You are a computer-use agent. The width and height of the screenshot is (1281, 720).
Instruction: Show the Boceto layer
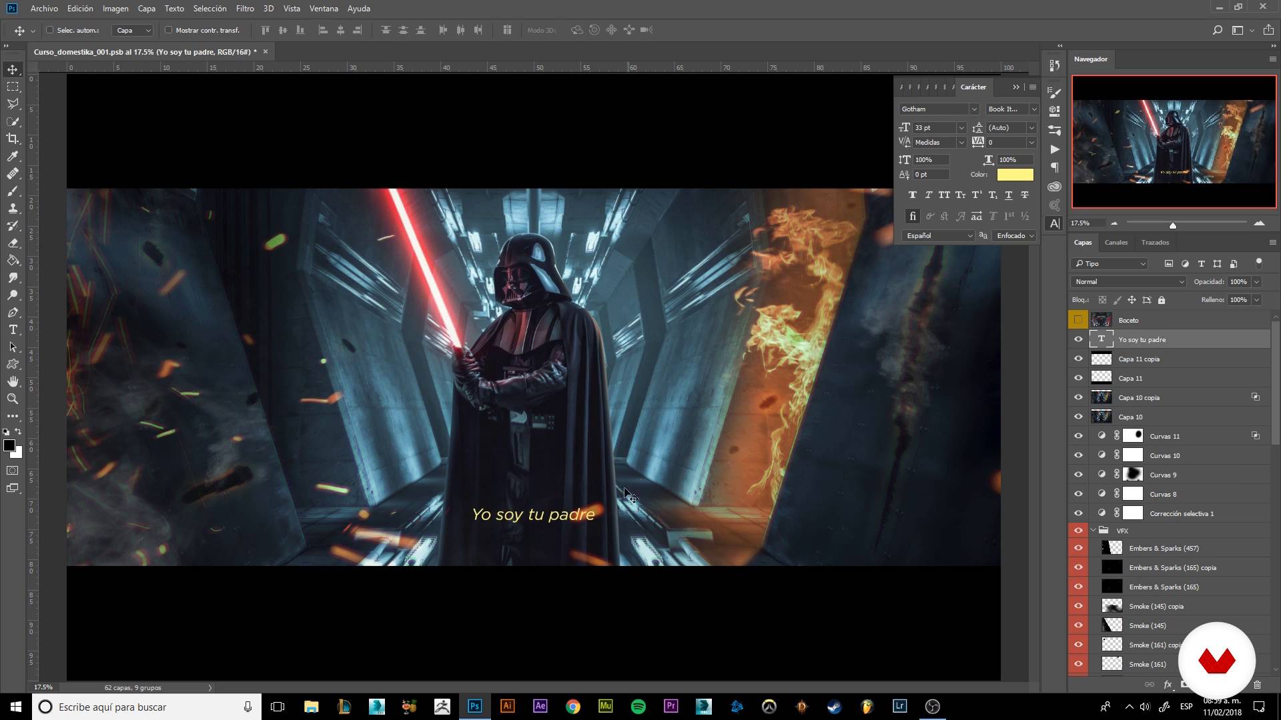[1078, 320]
